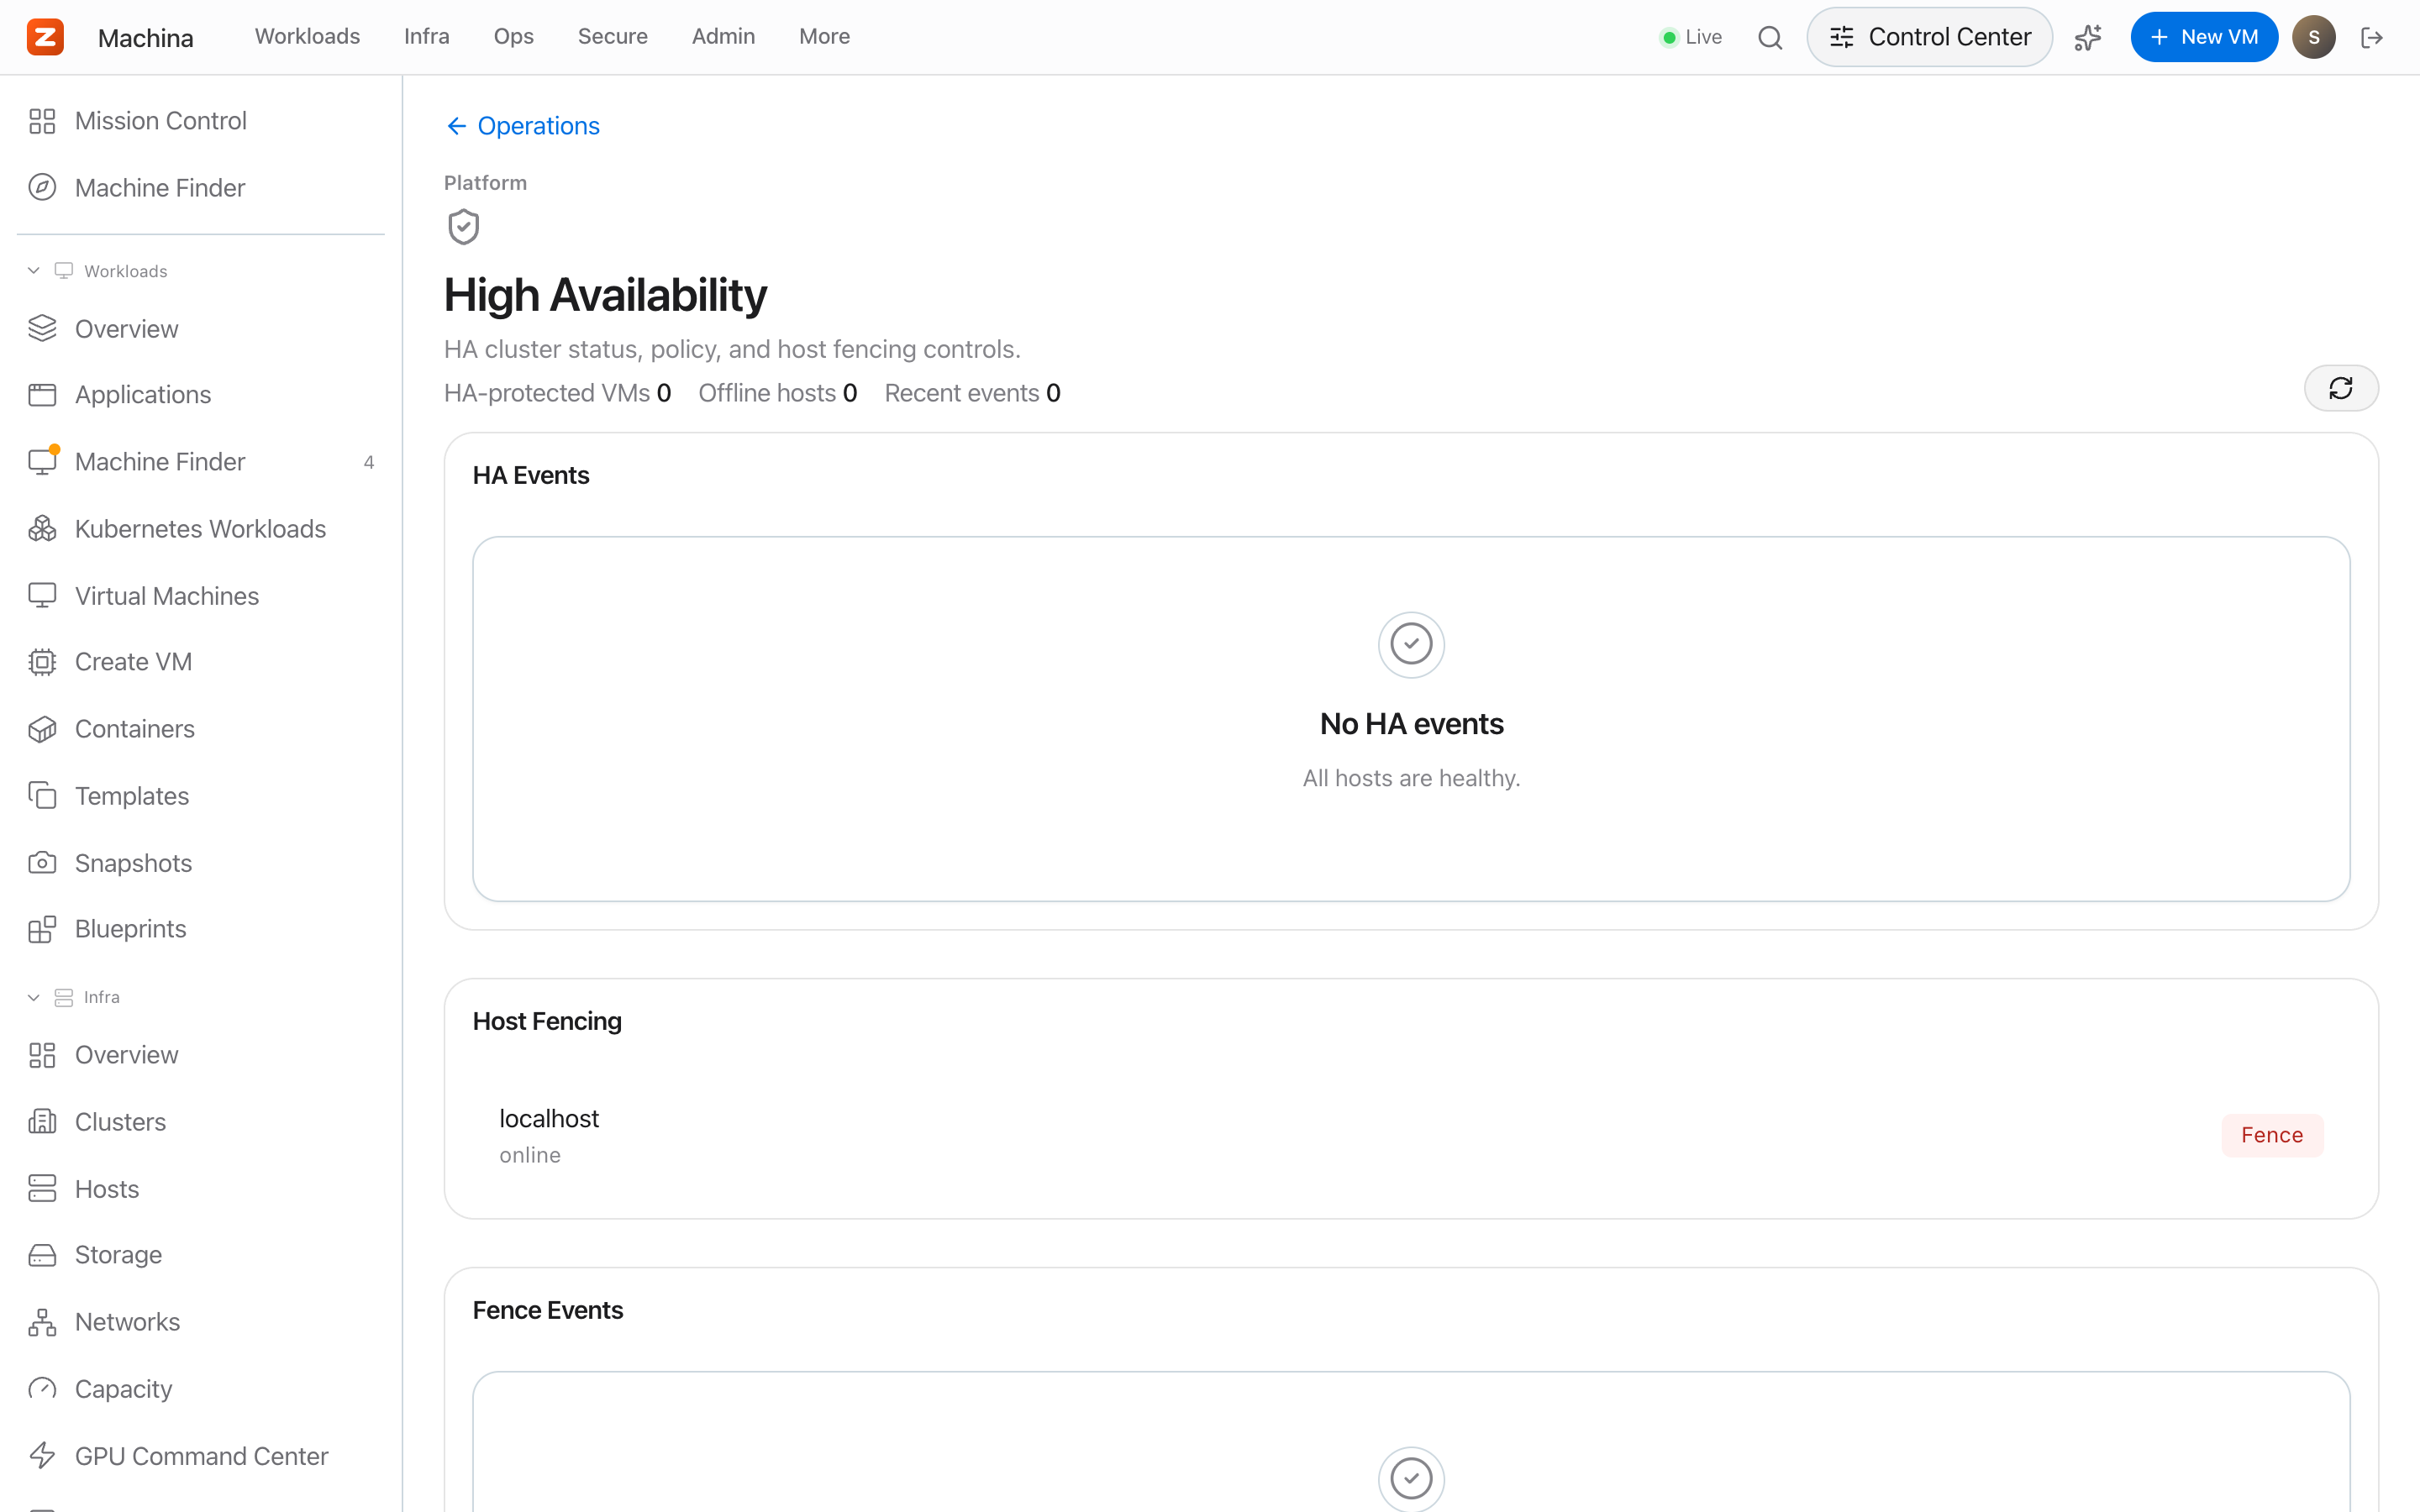Open Mission Control in sidebar

click(x=200, y=121)
